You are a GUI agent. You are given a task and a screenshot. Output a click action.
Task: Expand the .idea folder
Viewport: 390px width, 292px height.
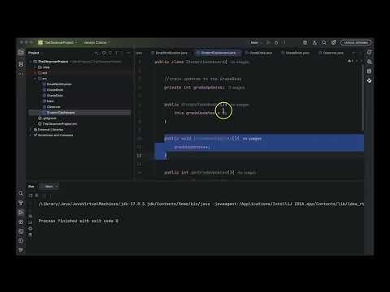36,67
